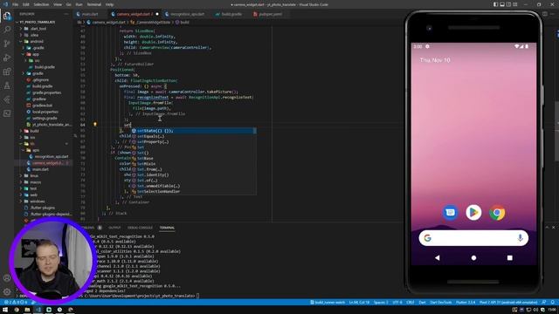Open the OUTPUT panel tab

(114, 228)
